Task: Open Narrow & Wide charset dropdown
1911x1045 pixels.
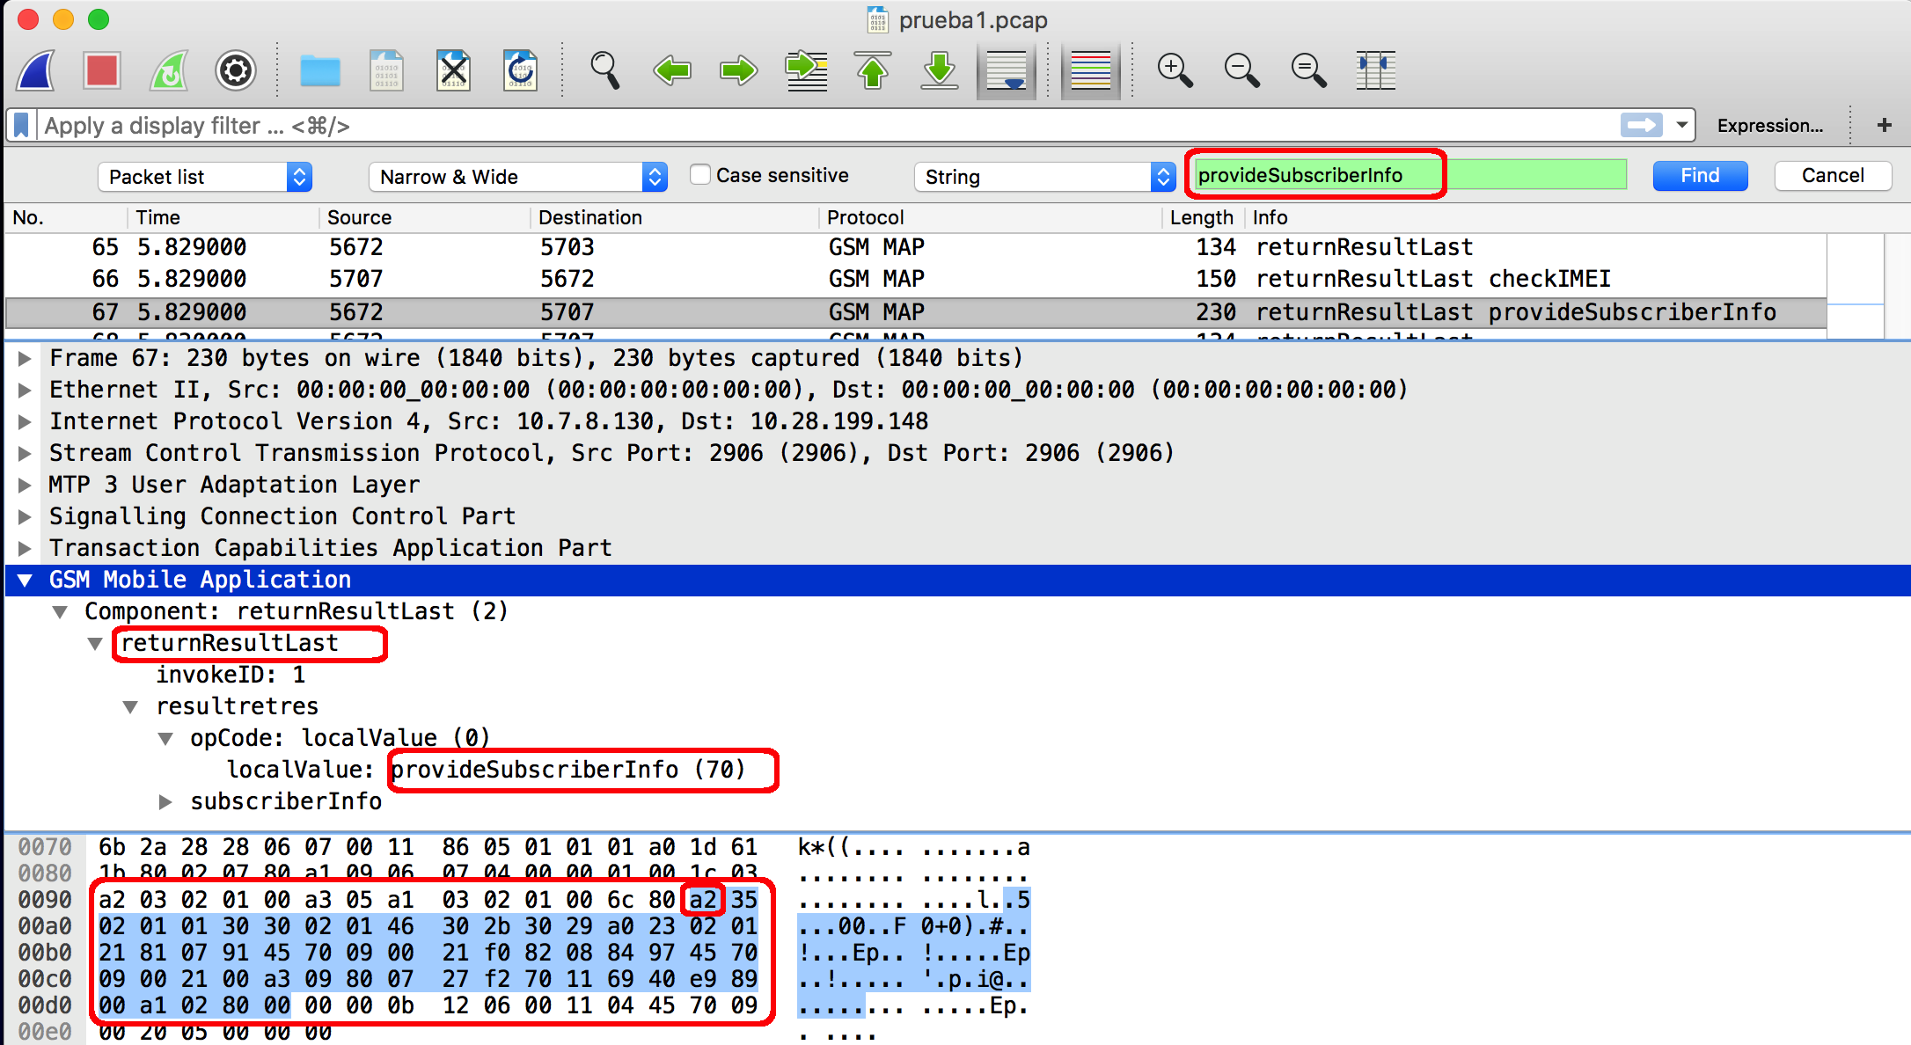Action: (x=518, y=177)
